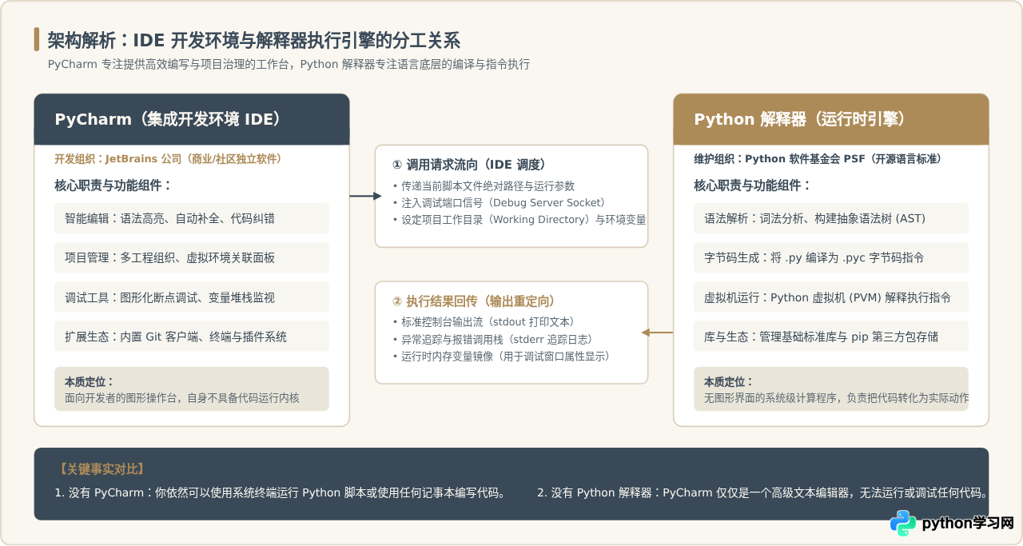
Task: Select the statement '2. 没有 Python 解释器'
Action: pyautogui.click(x=763, y=492)
